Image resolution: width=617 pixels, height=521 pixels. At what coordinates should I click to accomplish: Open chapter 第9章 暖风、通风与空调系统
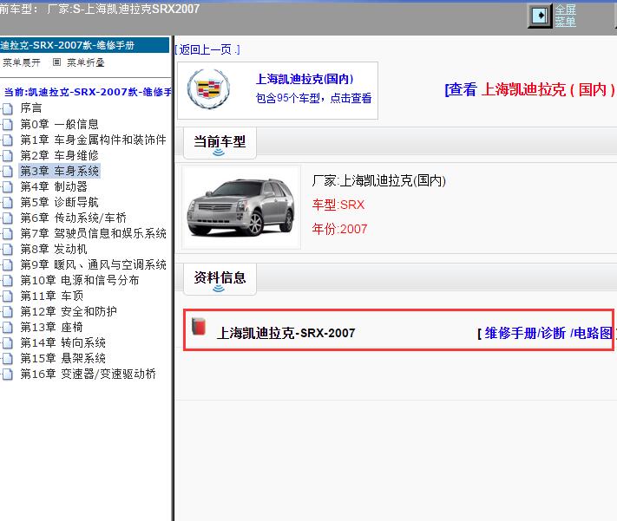(93, 264)
